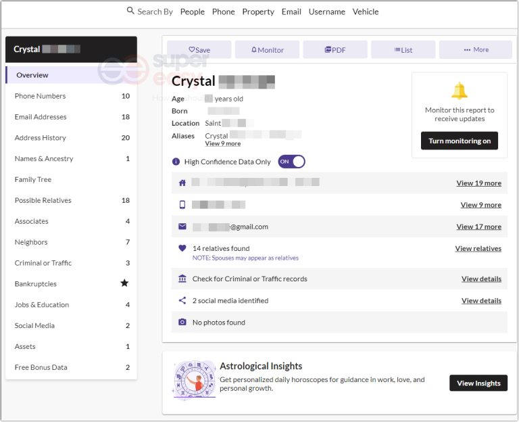This screenshot has width=519, height=422.
Task: Save this report
Action: [x=199, y=49]
